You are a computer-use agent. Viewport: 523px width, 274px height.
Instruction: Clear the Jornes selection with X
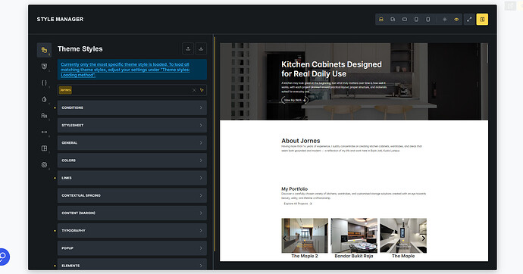194,90
